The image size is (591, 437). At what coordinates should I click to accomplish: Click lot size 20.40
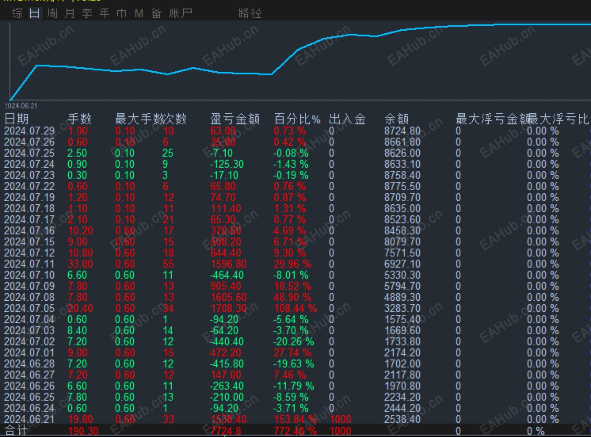[x=81, y=308]
